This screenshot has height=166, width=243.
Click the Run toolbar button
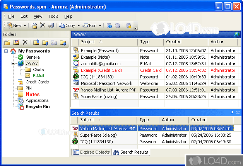coord(90,25)
